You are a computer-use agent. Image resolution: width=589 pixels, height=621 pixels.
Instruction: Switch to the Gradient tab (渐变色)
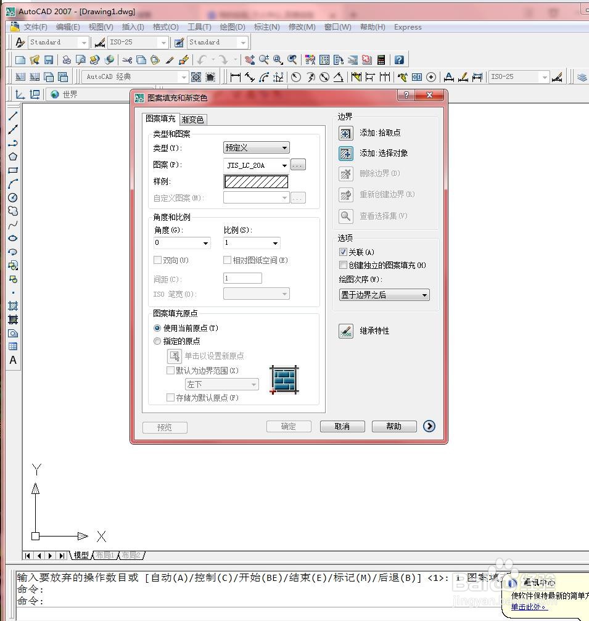(192, 120)
